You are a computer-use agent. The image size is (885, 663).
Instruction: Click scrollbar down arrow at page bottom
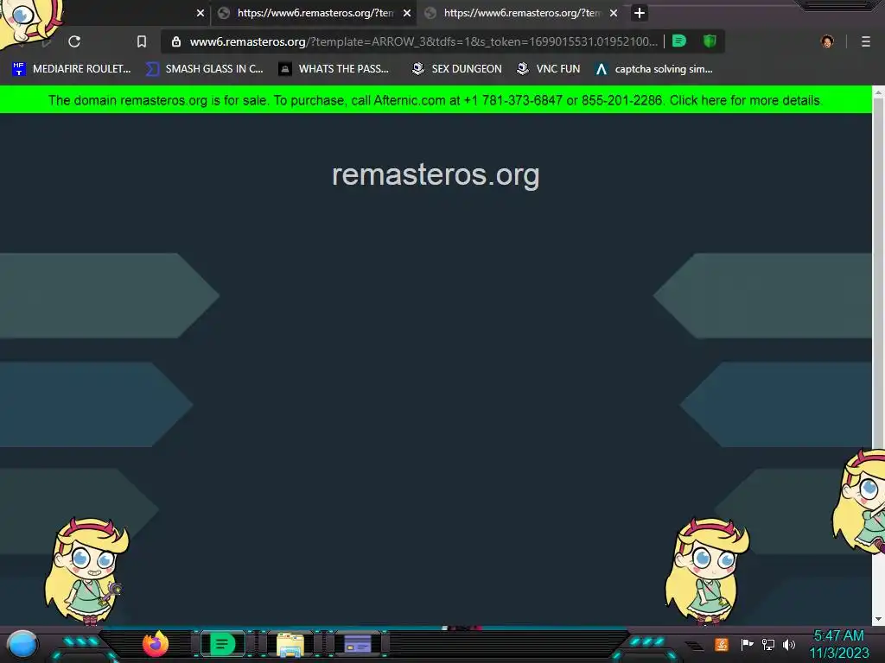(x=878, y=619)
